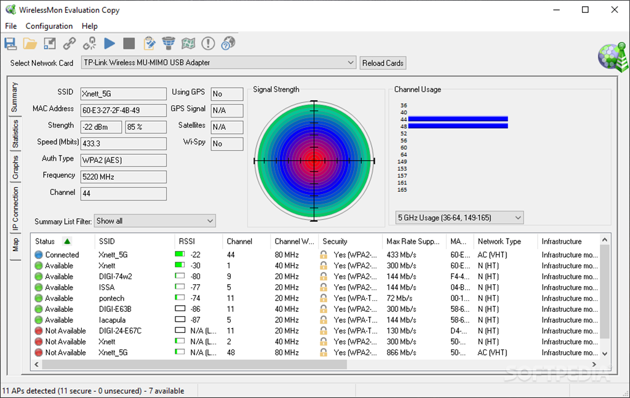Screen dimensions: 630x398
Task: Switch to the Statistics side tab
Action: (15, 133)
